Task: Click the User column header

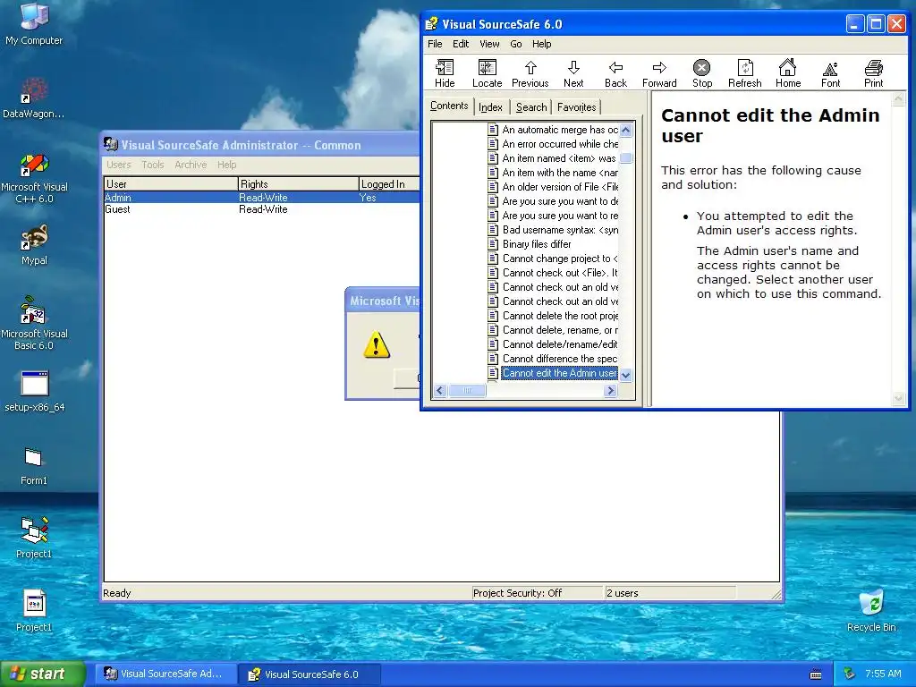Action: coord(171,184)
